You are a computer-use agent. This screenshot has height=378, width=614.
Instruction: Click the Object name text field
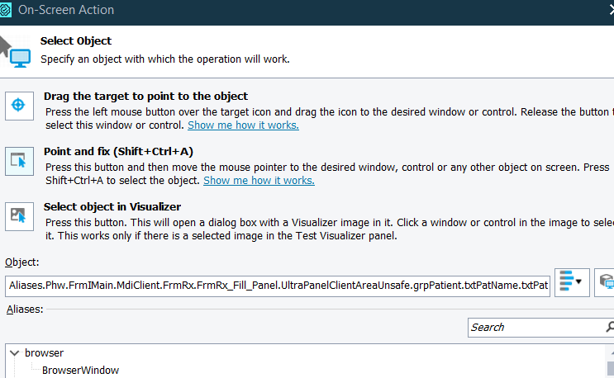point(278,286)
